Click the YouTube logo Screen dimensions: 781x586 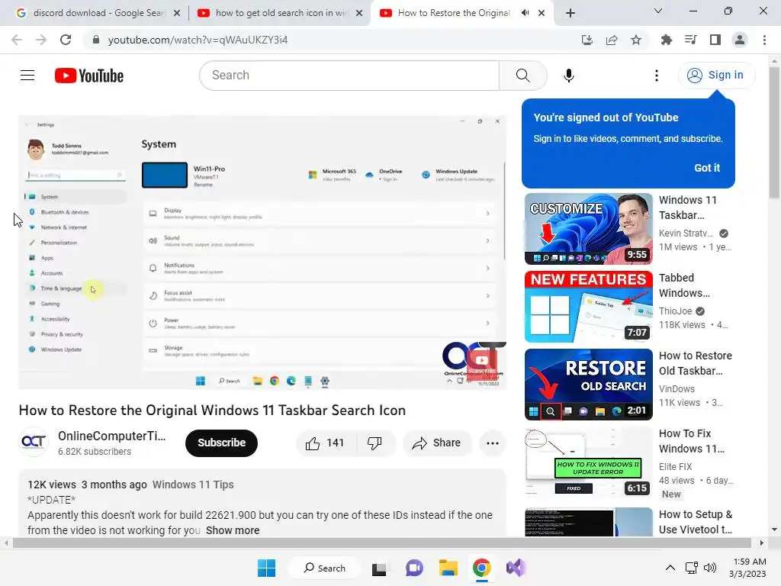pyautogui.click(x=89, y=76)
